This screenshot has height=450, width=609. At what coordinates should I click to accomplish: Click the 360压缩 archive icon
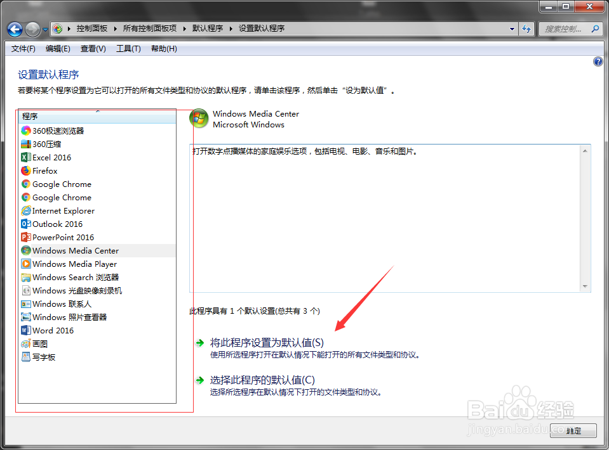pyautogui.click(x=26, y=144)
